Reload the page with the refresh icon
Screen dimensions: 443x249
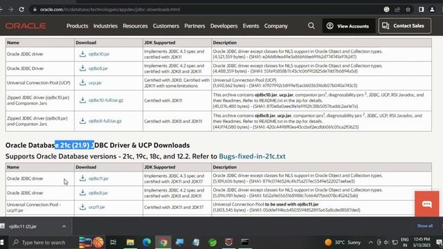pos(21,9)
